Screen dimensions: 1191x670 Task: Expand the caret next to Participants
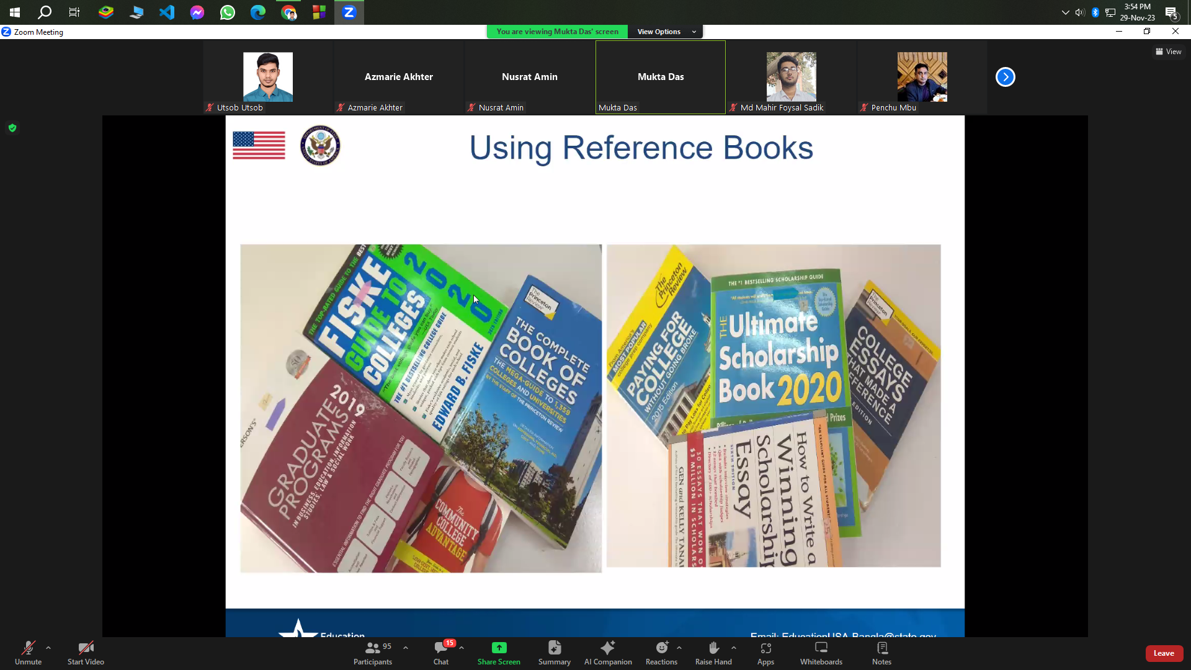click(406, 648)
